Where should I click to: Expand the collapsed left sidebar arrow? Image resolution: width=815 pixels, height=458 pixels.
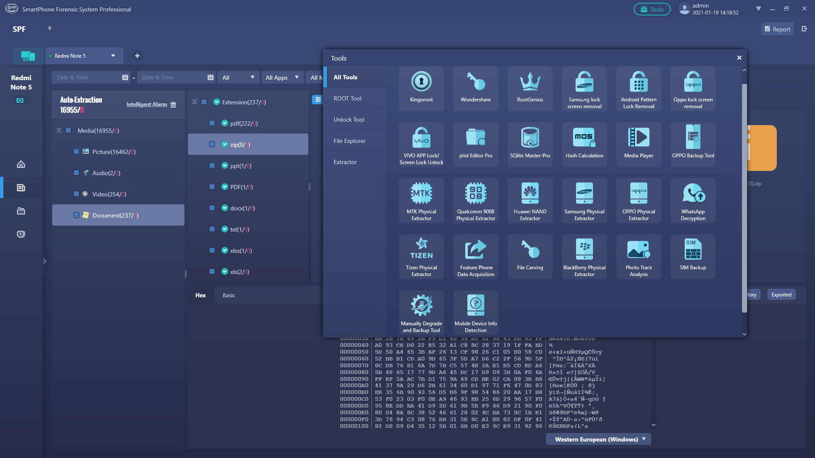click(45, 261)
